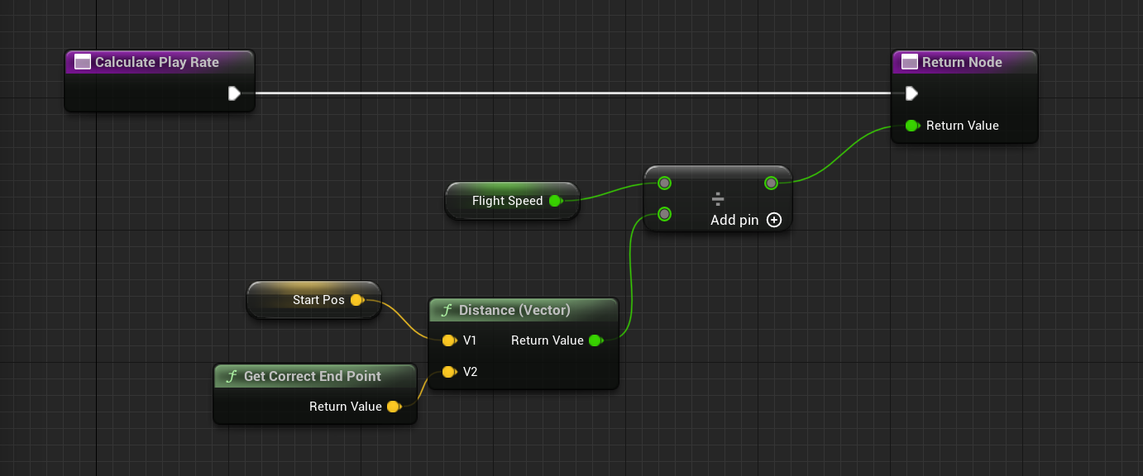
Task: Click the divide node's top input pin
Action: (x=664, y=183)
